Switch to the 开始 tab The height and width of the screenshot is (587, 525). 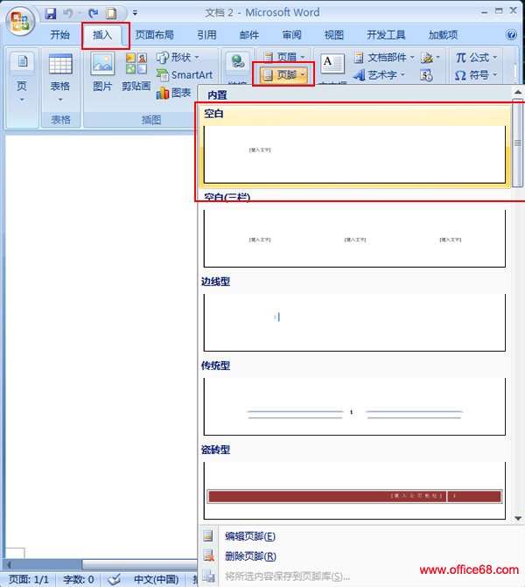[59, 35]
